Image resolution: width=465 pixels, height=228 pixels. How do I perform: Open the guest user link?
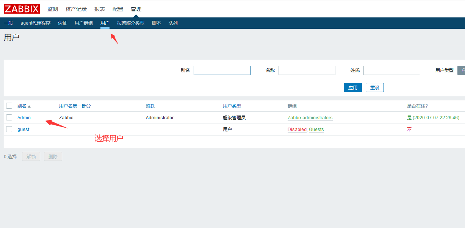(23, 130)
